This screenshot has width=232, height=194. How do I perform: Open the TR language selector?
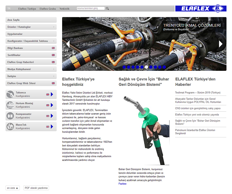(x=9, y=9)
